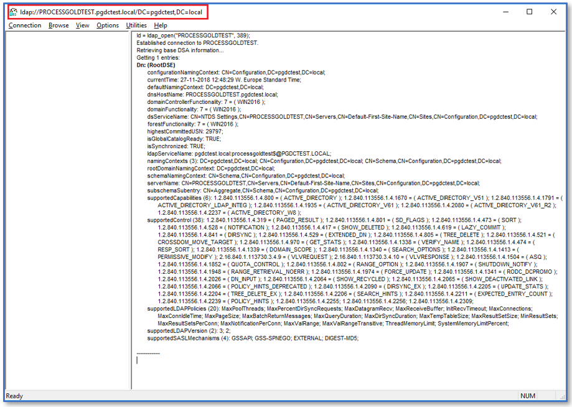The image size is (572, 407).
Task: Open the Utilities menu
Action: click(x=135, y=26)
